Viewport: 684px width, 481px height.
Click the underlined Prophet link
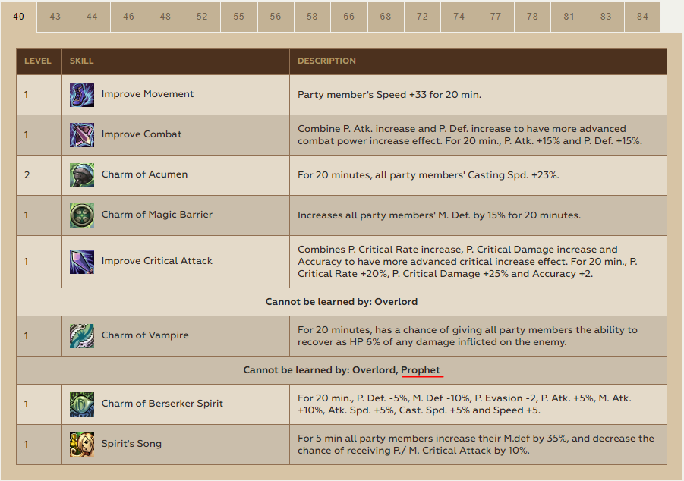(421, 370)
